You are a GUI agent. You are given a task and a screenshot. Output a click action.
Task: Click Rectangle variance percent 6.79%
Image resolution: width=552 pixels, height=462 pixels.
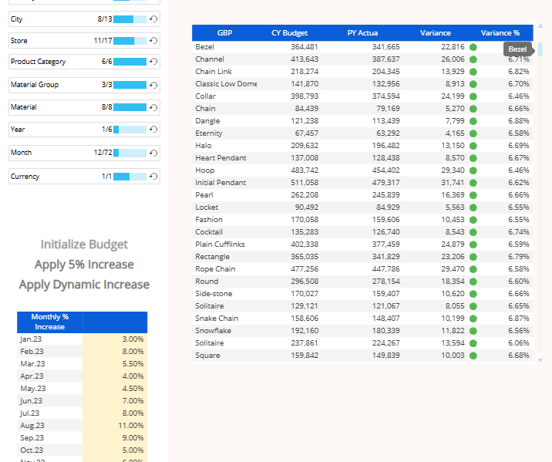(518, 257)
